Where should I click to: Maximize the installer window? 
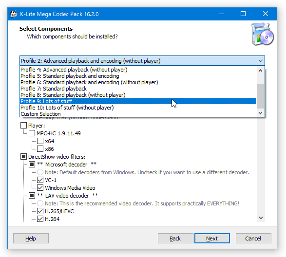point(243,14)
